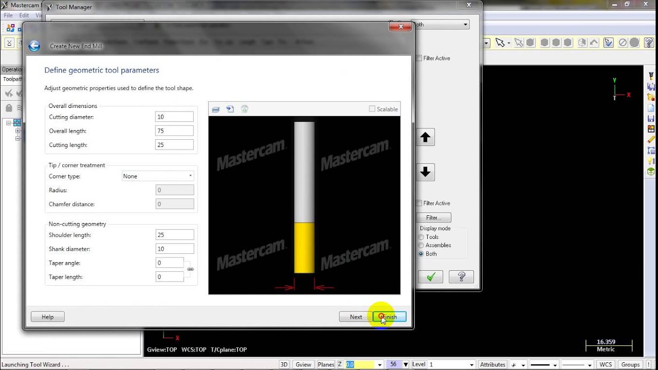The width and height of the screenshot is (658, 370).
Task: Click the import profile icon above preview
Action: [x=230, y=109]
